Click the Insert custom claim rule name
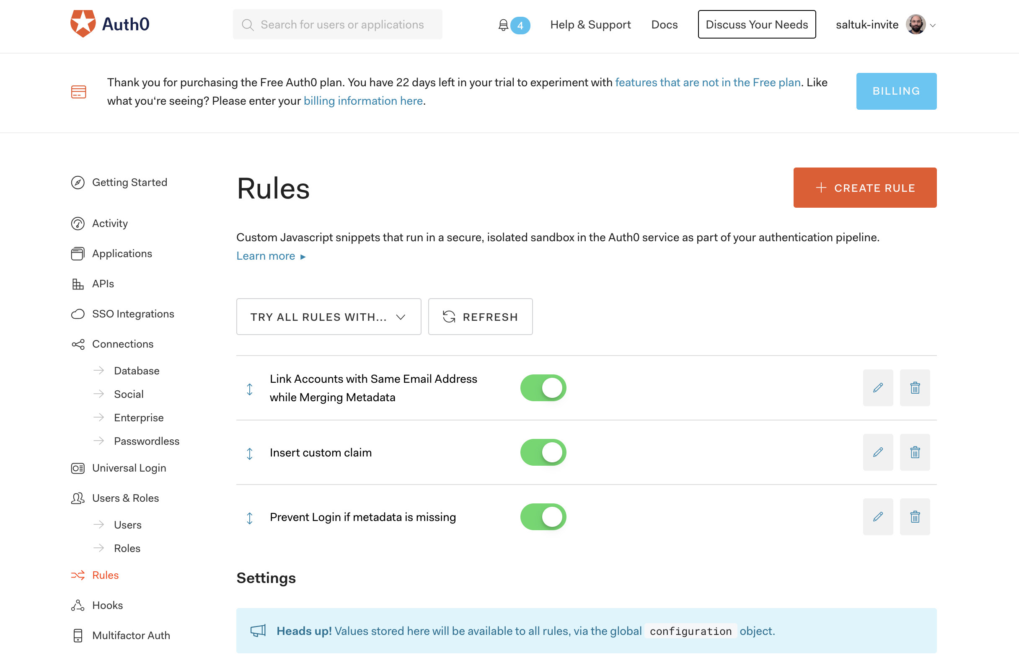The image size is (1019, 655). [x=321, y=453]
